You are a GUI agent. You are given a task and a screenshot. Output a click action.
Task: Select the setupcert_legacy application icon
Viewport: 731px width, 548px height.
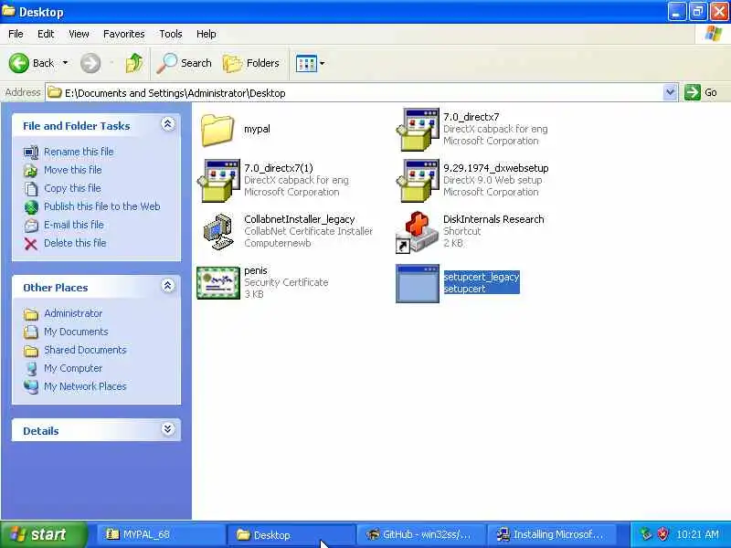[418, 283]
